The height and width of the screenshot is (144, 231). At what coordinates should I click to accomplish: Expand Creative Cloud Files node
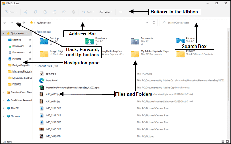tap(4, 92)
